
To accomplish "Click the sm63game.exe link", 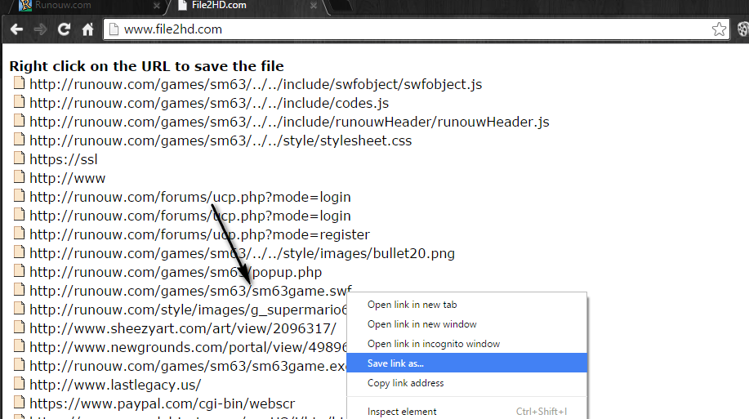I will click(x=188, y=366).
